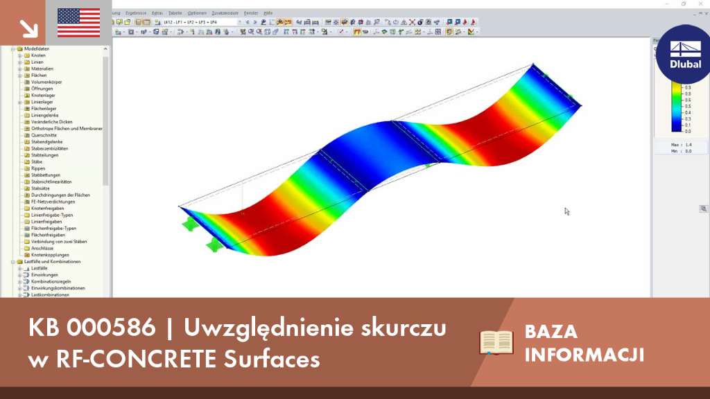Select the view in X direction icon
Image resolution: width=710 pixels, height=399 pixels.
286,32
